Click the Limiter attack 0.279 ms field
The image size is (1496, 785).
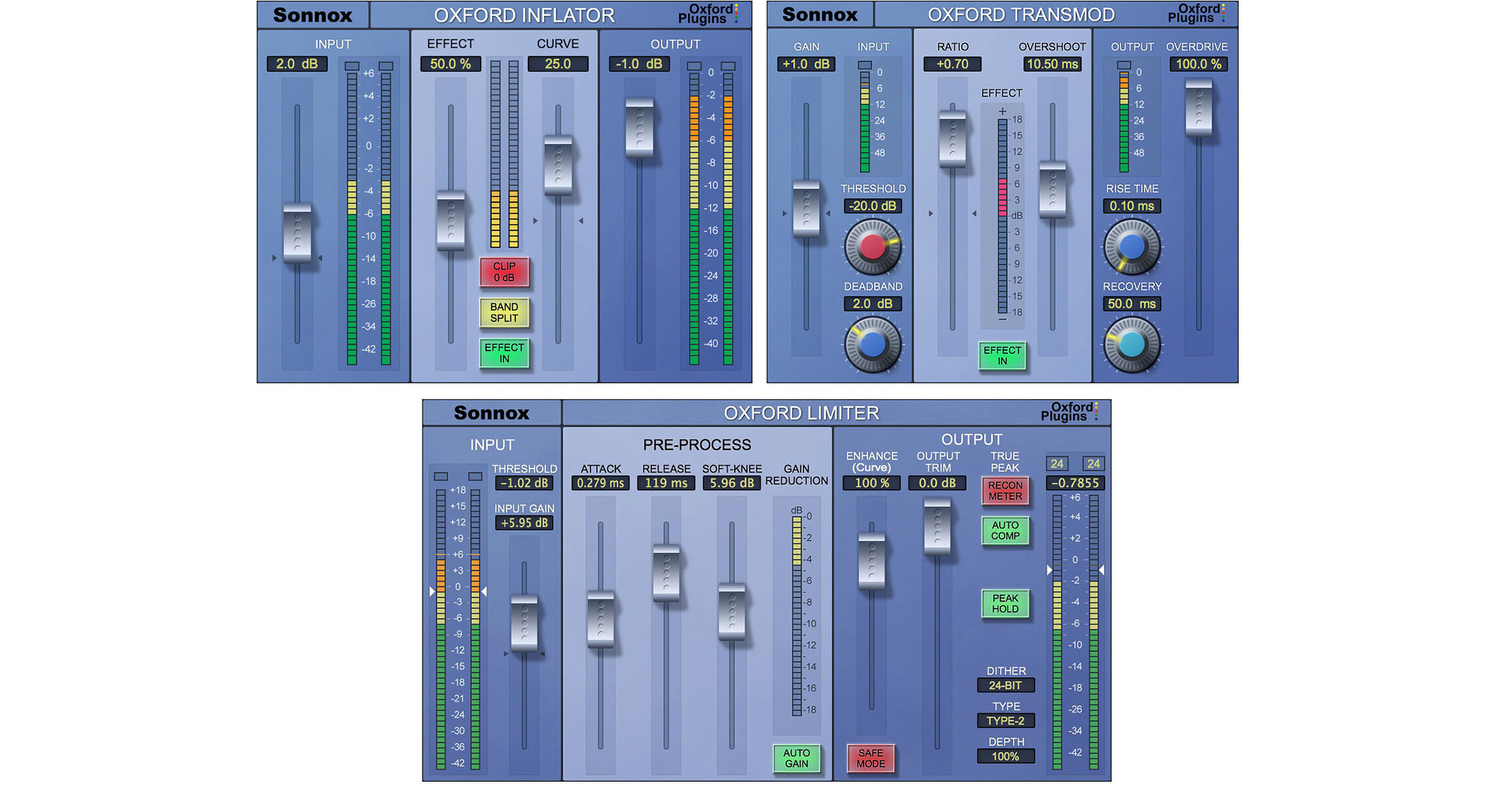[x=600, y=483]
